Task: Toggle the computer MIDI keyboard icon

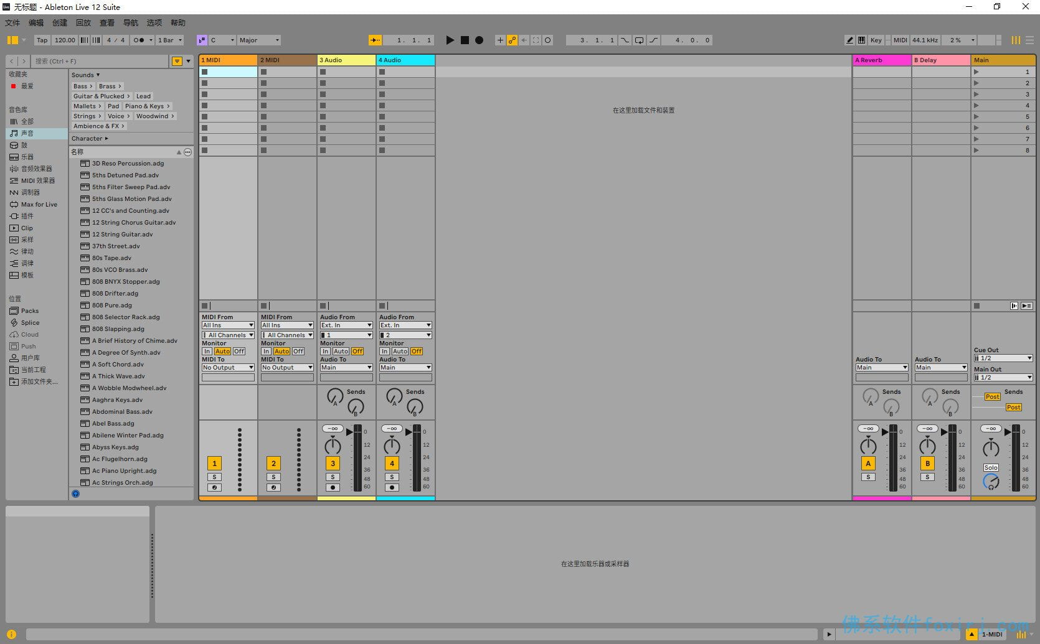Action: tap(861, 40)
